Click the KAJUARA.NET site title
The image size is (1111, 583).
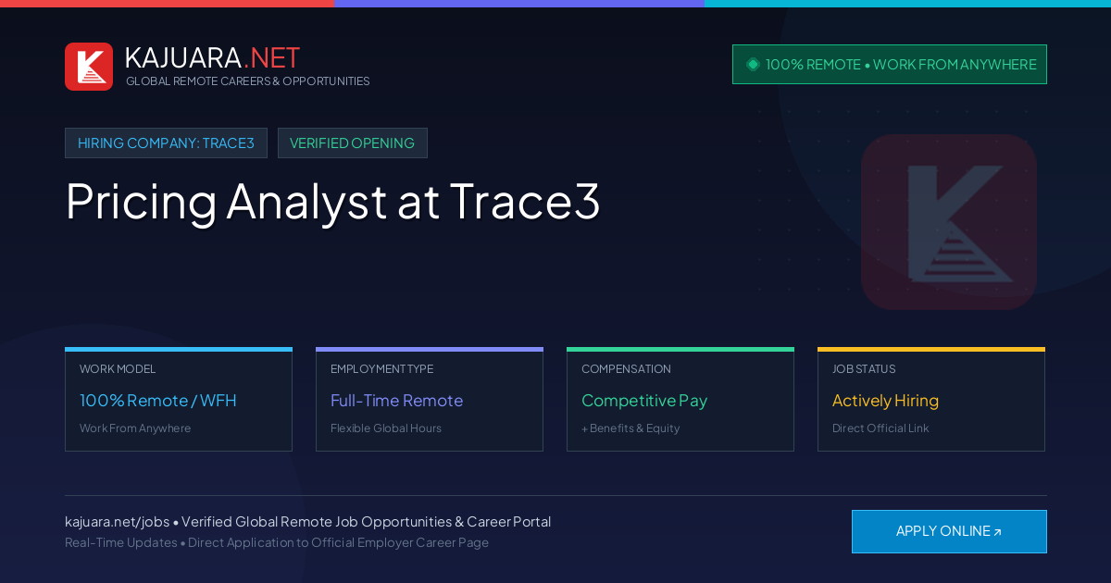click(x=212, y=57)
